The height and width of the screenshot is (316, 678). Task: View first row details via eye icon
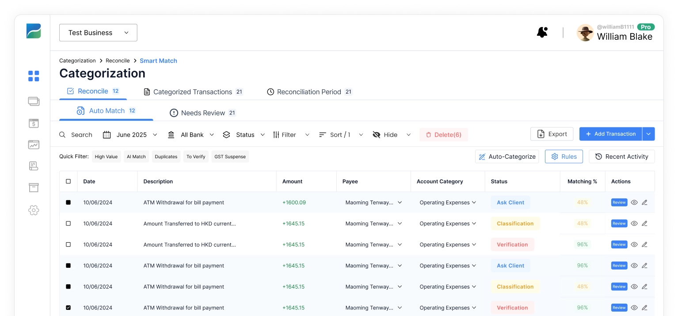tap(634, 202)
